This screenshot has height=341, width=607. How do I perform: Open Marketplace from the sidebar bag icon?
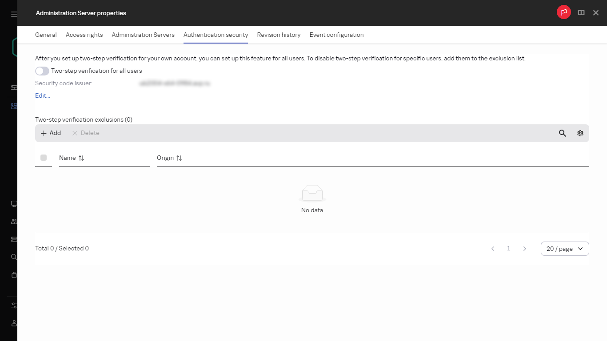(13, 275)
